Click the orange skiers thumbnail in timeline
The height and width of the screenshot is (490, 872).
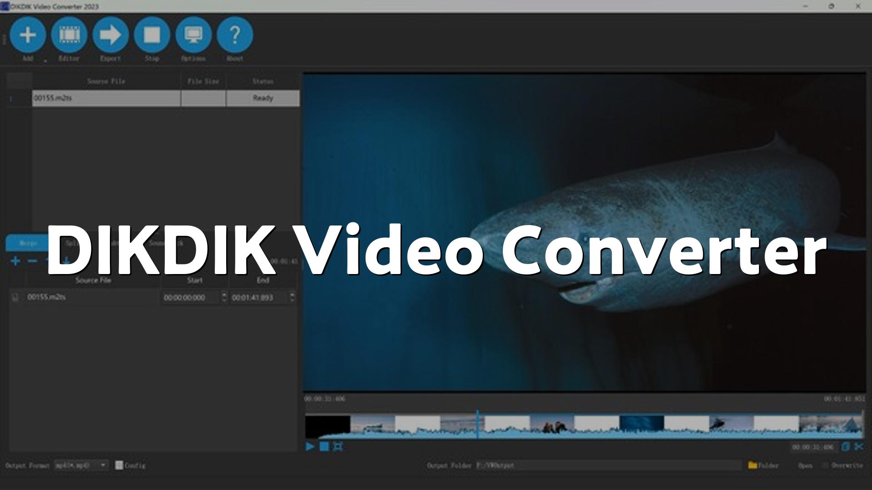point(552,426)
